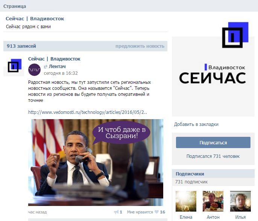Click the Подписаться subscribe button
This screenshot has height=221, width=258.
pos(213,142)
